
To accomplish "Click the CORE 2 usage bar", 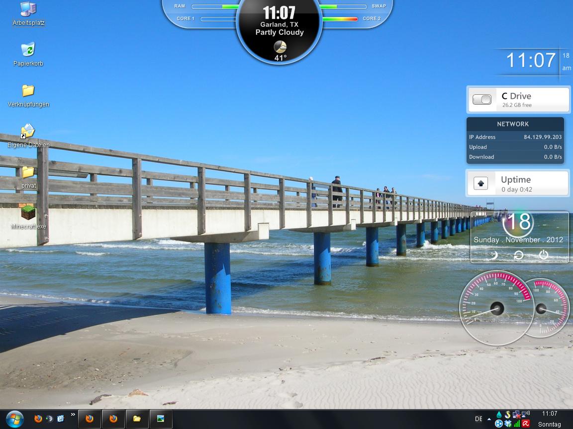I will click(340, 19).
